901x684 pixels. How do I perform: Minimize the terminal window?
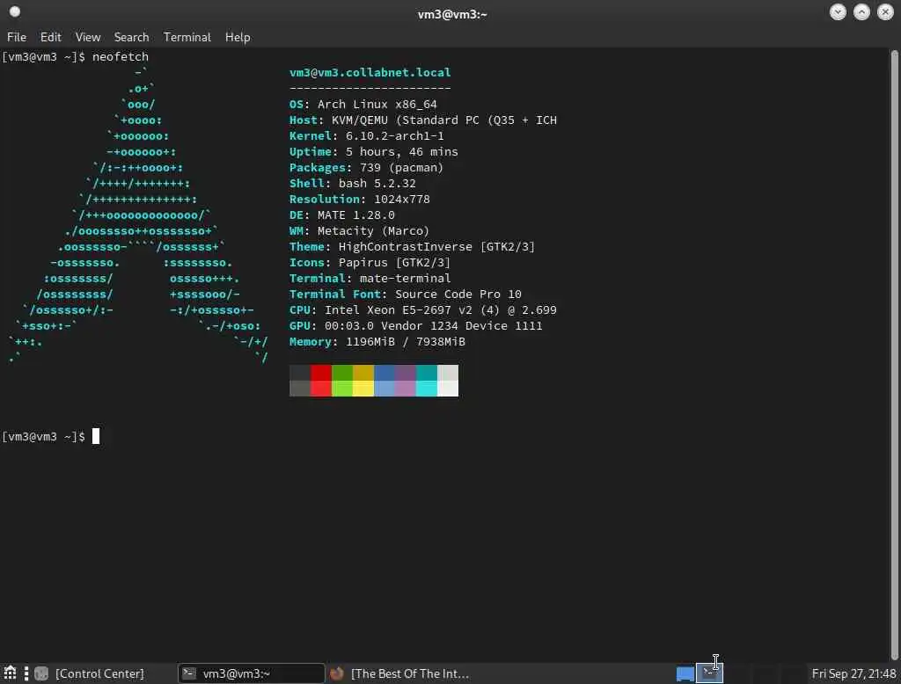[838, 12]
